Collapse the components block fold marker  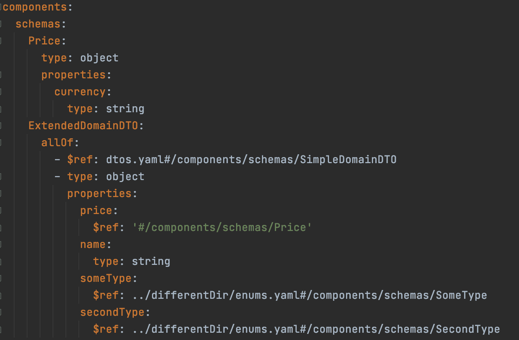point(1,7)
